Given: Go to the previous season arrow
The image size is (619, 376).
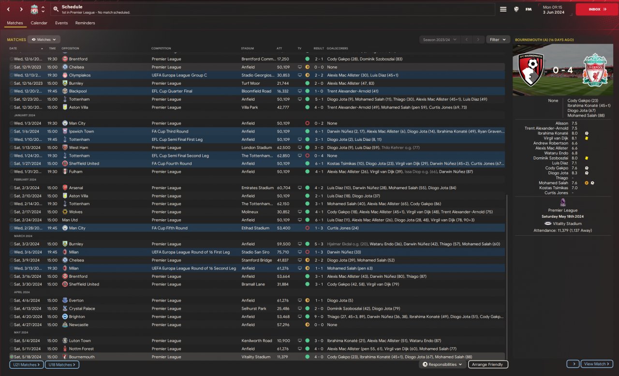Looking at the screenshot, I should [467, 40].
